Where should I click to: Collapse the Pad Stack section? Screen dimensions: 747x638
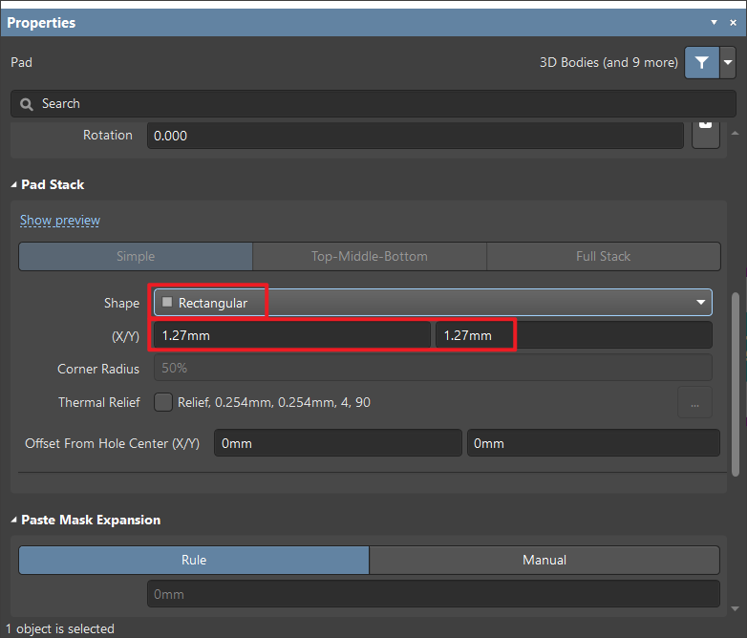coord(13,185)
